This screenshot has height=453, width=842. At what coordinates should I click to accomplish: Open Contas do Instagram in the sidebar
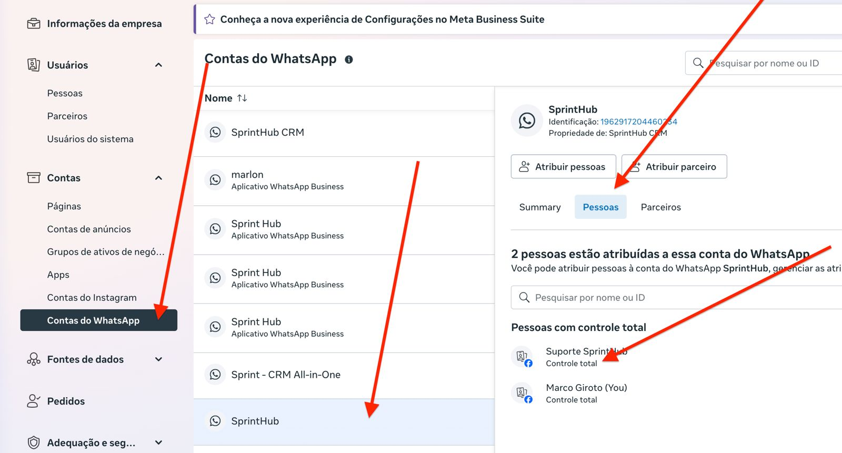(x=92, y=298)
